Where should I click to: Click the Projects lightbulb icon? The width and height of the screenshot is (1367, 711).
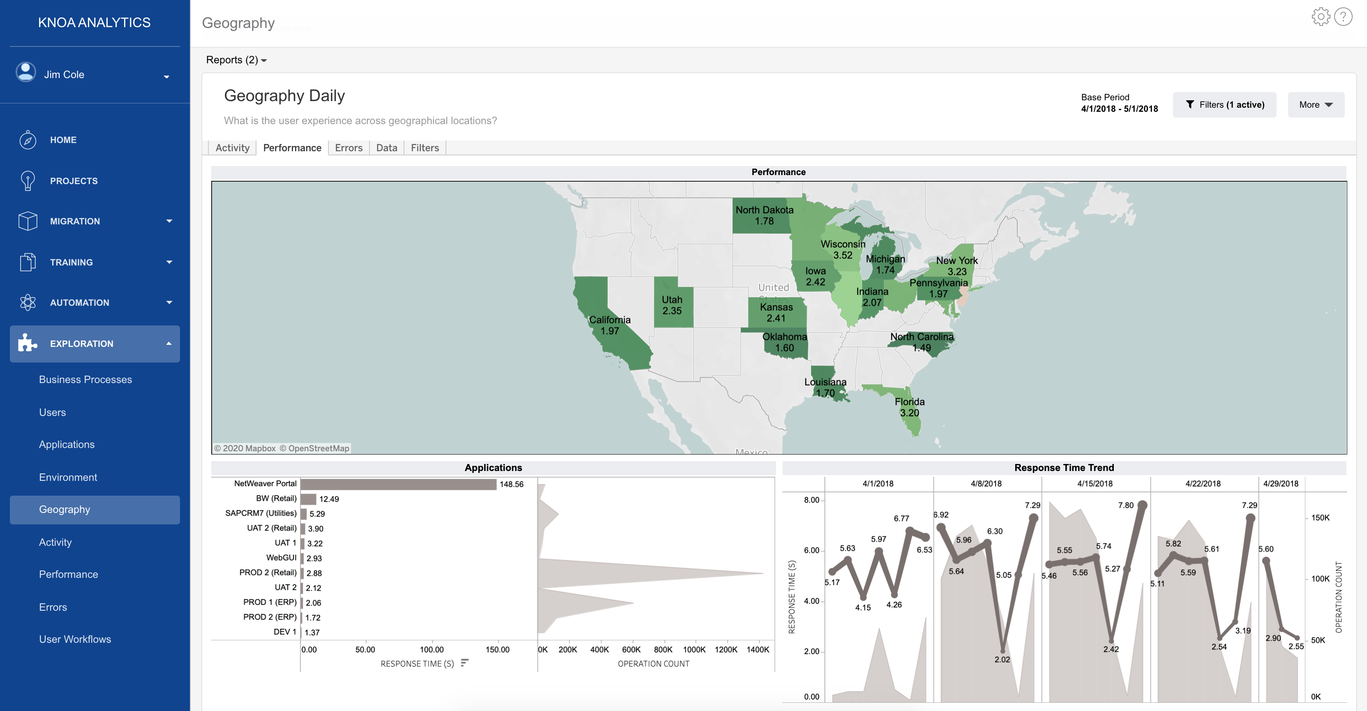pos(28,181)
